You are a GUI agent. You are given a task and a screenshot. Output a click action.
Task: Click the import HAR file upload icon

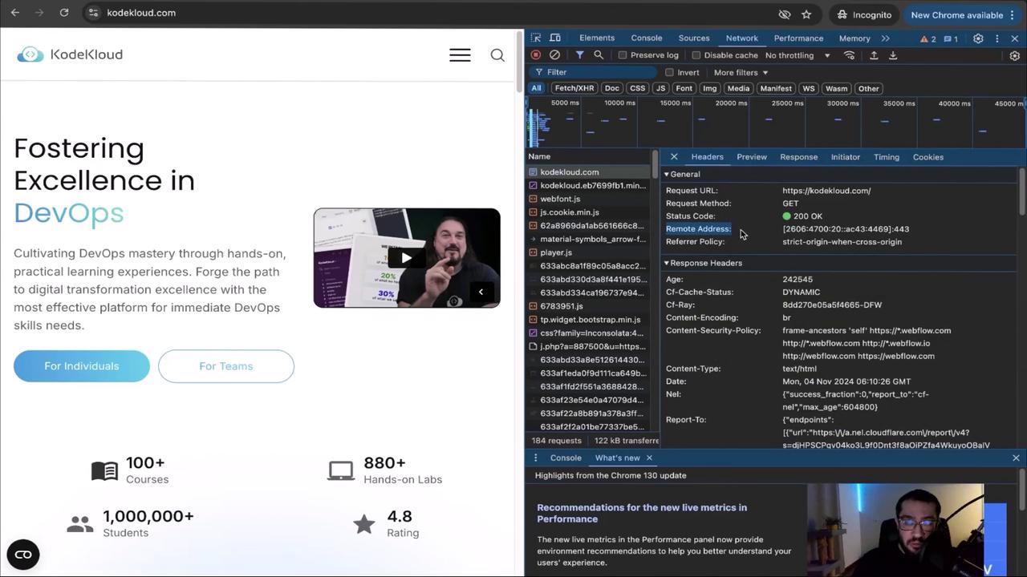(x=874, y=55)
